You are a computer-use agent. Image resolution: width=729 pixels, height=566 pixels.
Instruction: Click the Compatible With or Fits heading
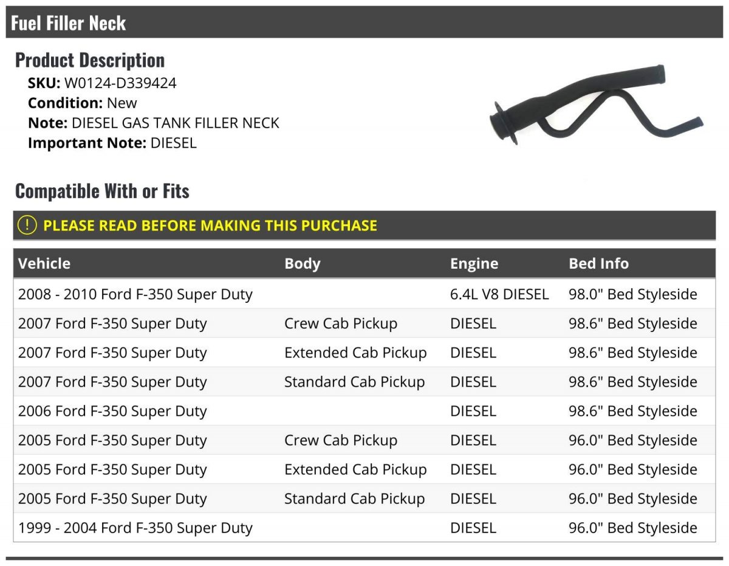(x=102, y=192)
